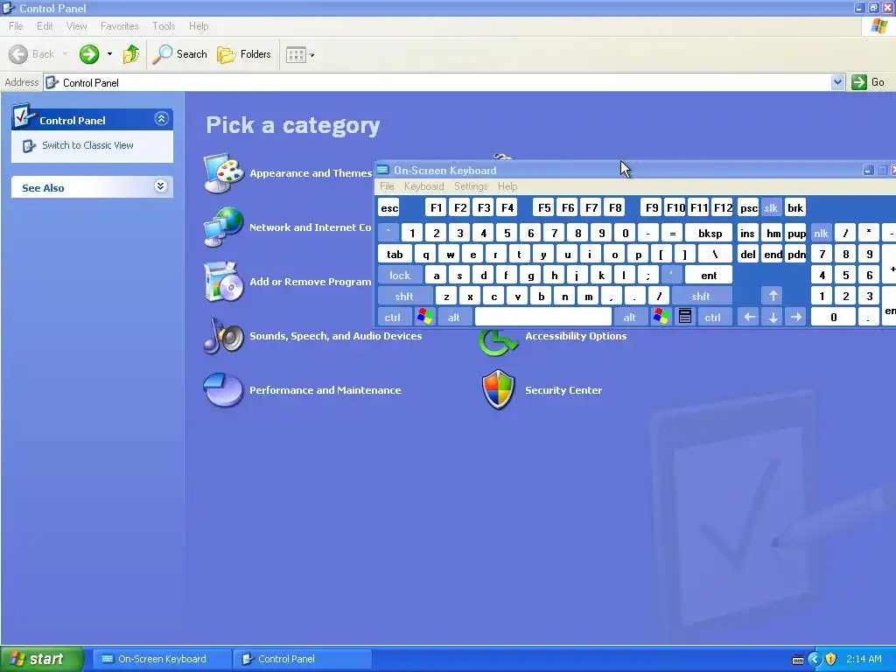Click the Start button
Image resolution: width=896 pixels, height=672 pixels.
(42, 659)
